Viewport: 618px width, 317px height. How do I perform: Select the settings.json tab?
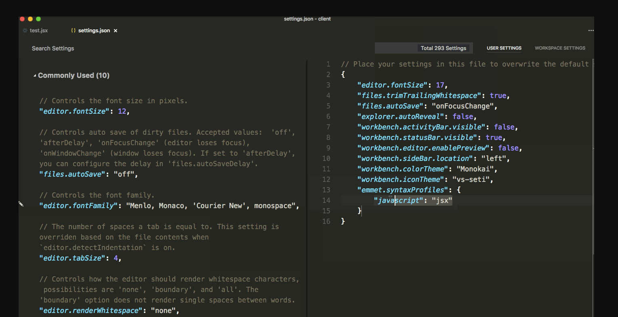[94, 31]
